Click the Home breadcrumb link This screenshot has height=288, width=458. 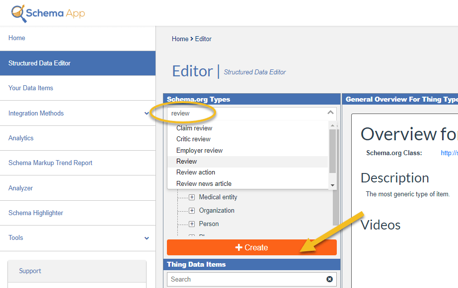click(x=180, y=39)
